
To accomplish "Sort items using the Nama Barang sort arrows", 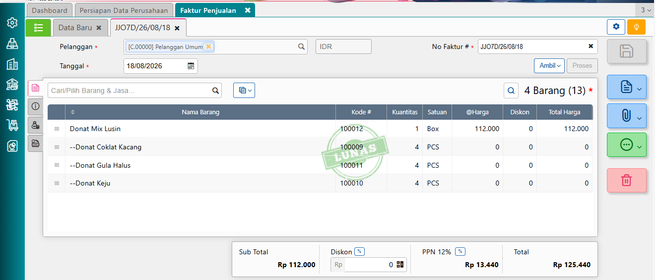I will (x=73, y=112).
